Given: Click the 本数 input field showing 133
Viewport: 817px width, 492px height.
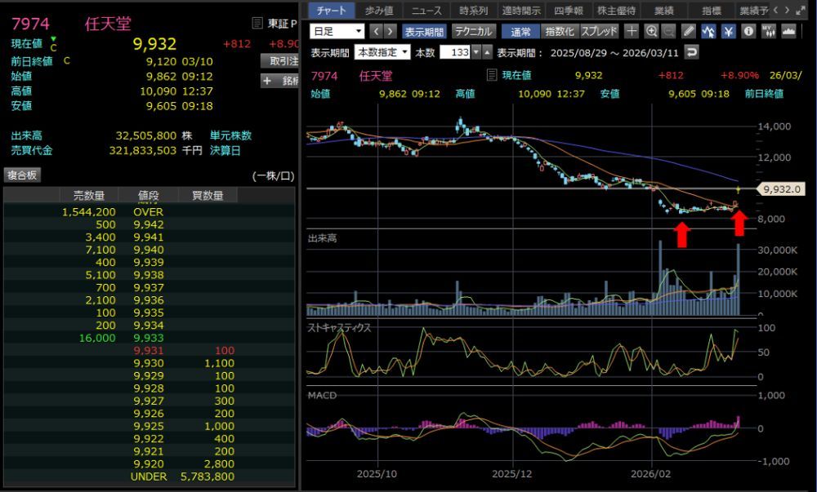Looking at the screenshot, I should pos(455,52).
